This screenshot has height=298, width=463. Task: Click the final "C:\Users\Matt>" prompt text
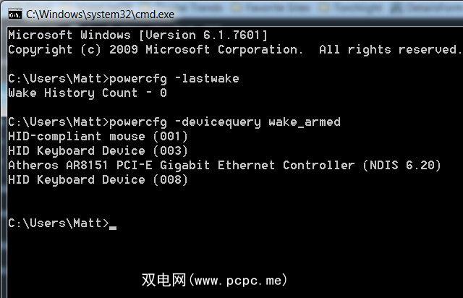click(x=58, y=223)
